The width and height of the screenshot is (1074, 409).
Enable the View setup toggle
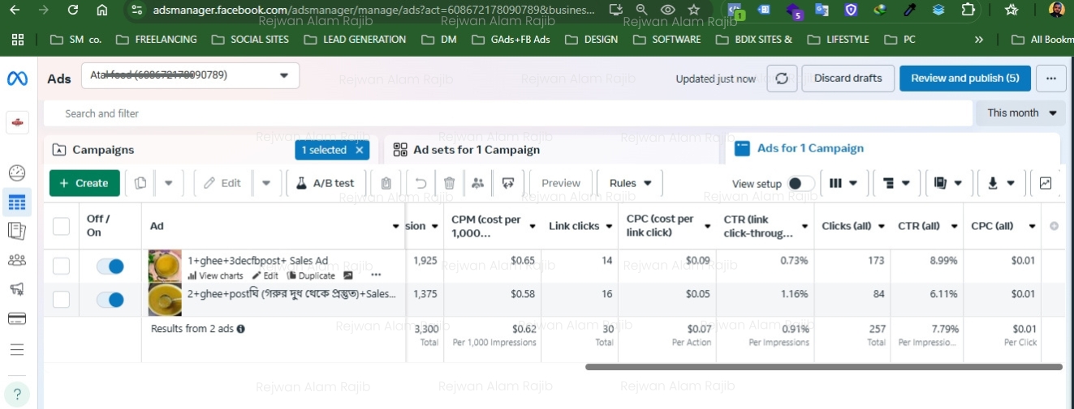(x=800, y=184)
